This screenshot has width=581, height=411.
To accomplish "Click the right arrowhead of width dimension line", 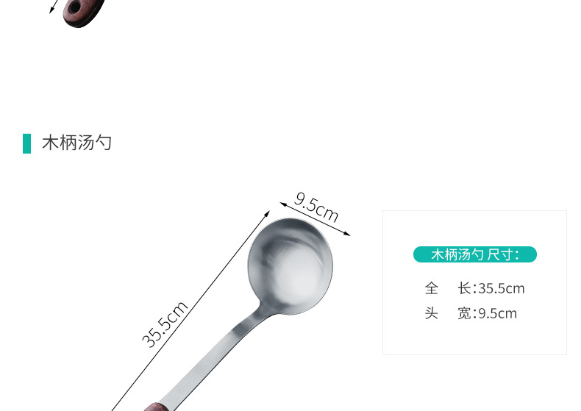I will point(346,233).
